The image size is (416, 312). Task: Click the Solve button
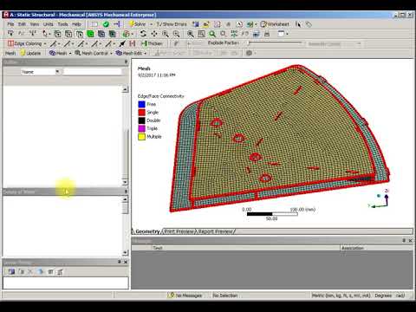click(138, 24)
